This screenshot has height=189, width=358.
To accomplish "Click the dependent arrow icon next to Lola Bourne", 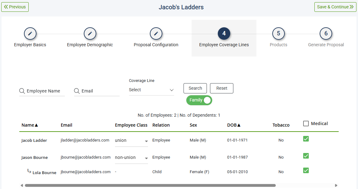I will [x=30, y=172].
